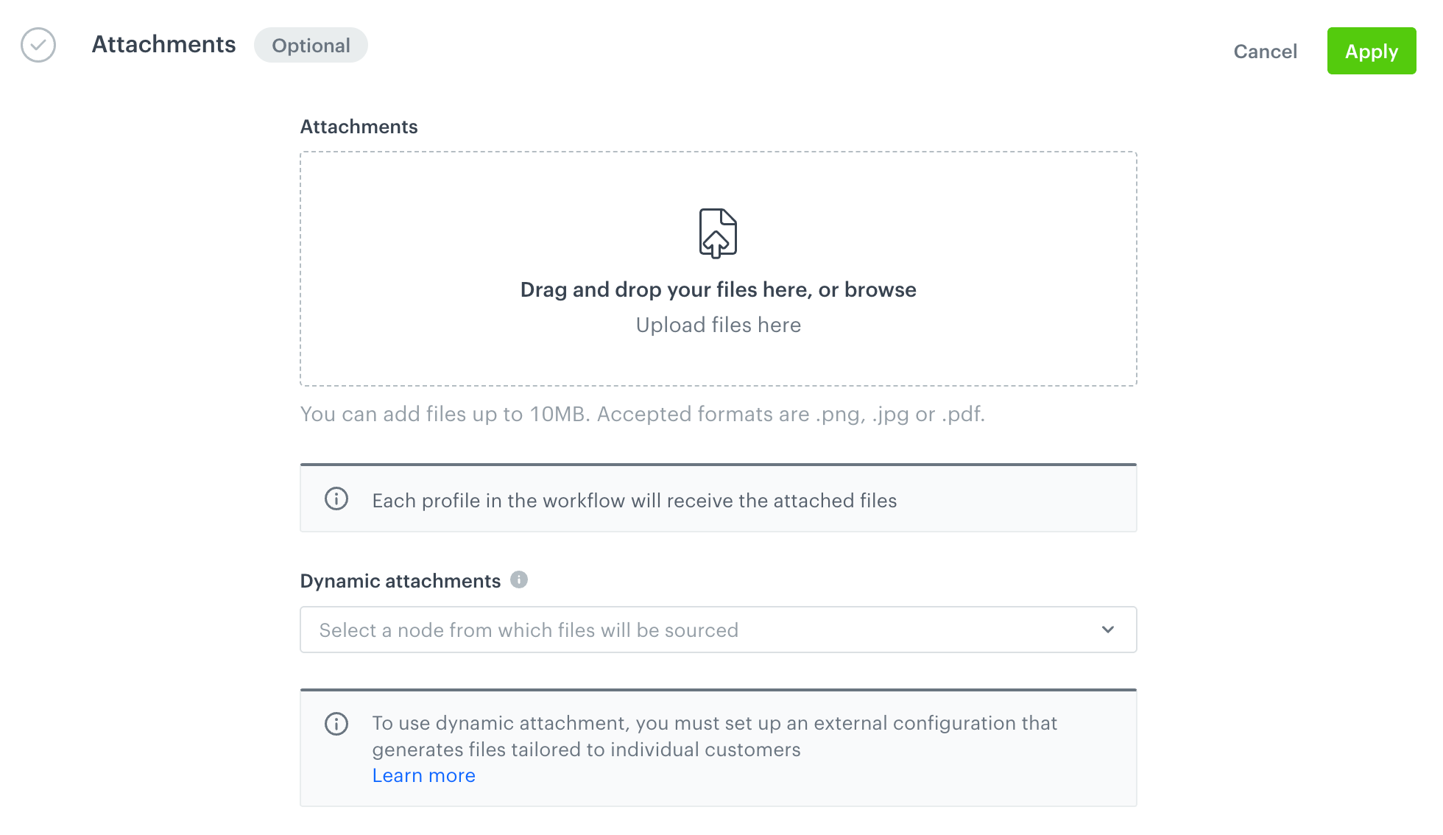
Task: Click the file size and format hint text
Action: 642,414
